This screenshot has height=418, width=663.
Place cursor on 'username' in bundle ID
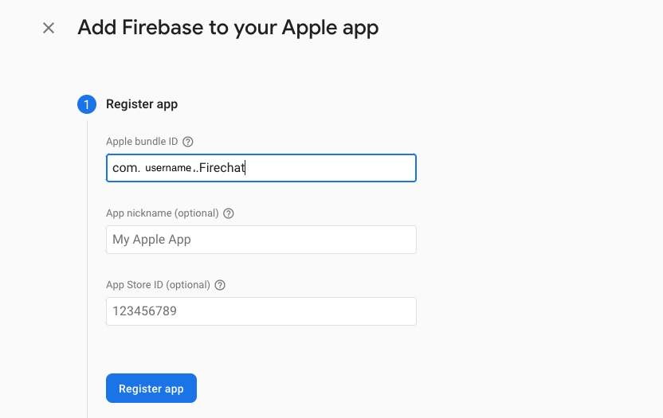click(168, 168)
